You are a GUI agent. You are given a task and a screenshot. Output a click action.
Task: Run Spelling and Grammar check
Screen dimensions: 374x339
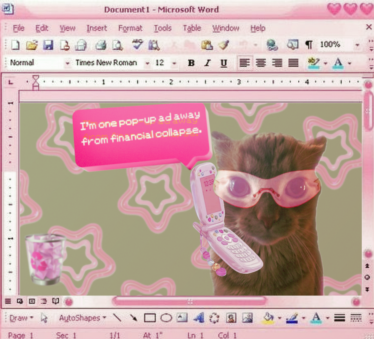137,44
